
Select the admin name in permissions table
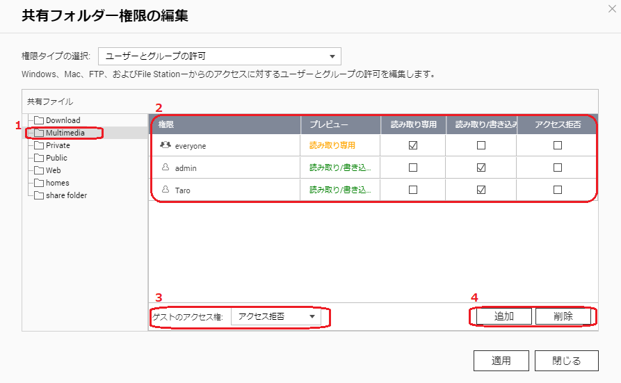pos(186,168)
